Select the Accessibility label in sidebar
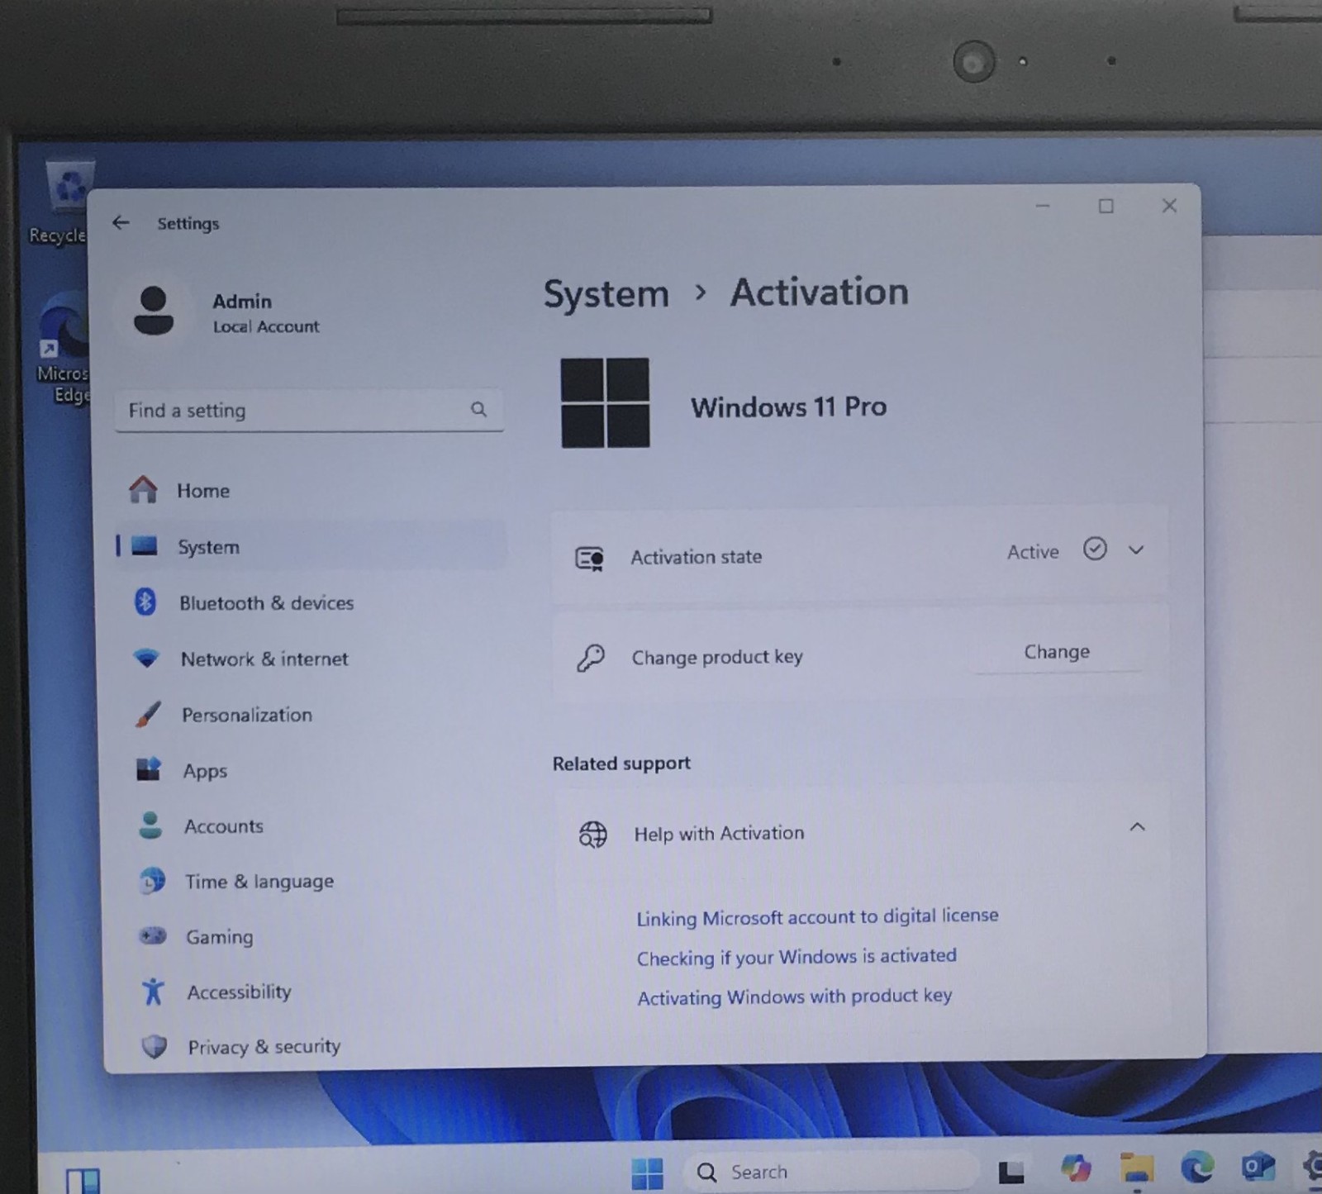This screenshot has width=1322, height=1194. click(240, 992)
